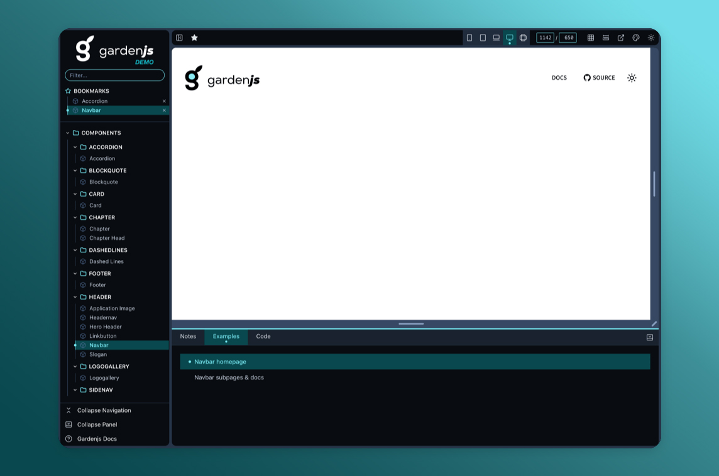The height and width of the screenshot is (476, 719).
Task: Collapse the COMPONENTS folder chevron
Action: click(x=68, y=133)
